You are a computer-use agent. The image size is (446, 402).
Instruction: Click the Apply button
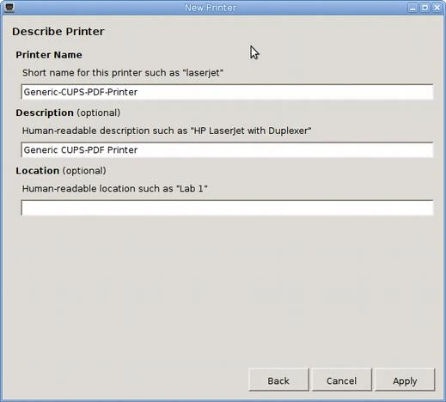point(405,380)
